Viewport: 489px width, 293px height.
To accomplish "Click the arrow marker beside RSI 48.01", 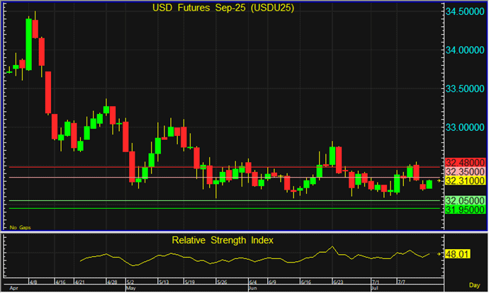I will [x=440, y=253].
